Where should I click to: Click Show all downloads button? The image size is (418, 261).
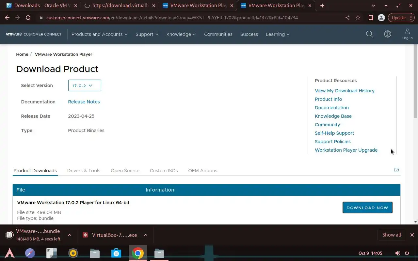[x=392, y=235]
